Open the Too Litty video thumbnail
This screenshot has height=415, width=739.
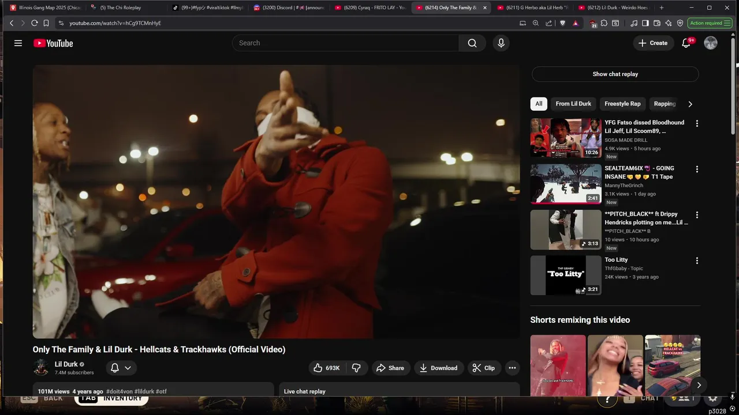[566, 275]
